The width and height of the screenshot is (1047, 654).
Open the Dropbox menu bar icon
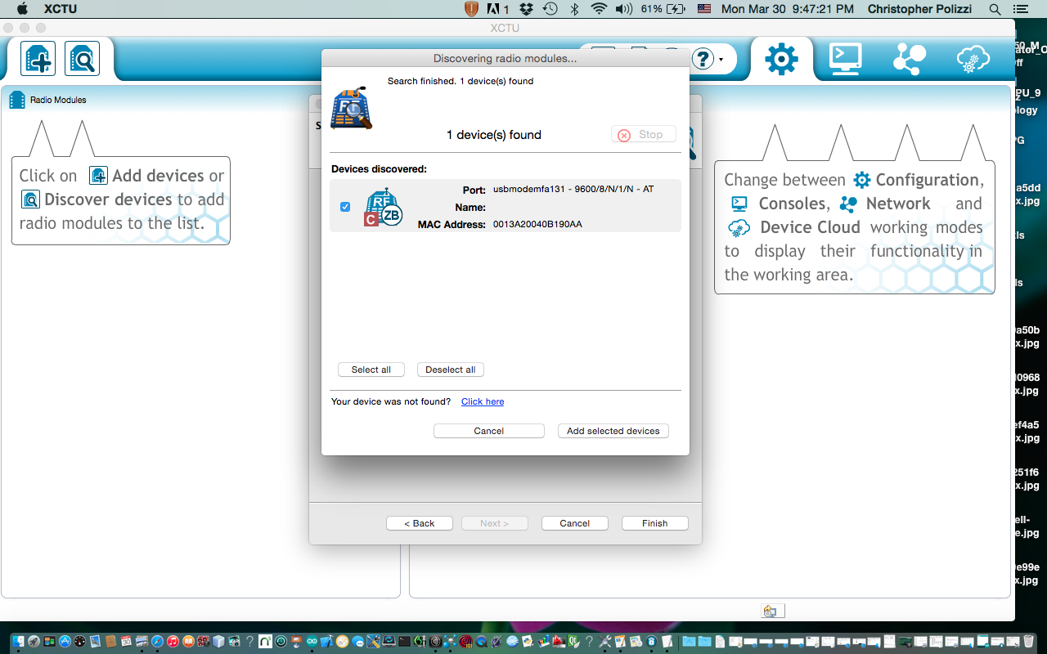point(527,9)
